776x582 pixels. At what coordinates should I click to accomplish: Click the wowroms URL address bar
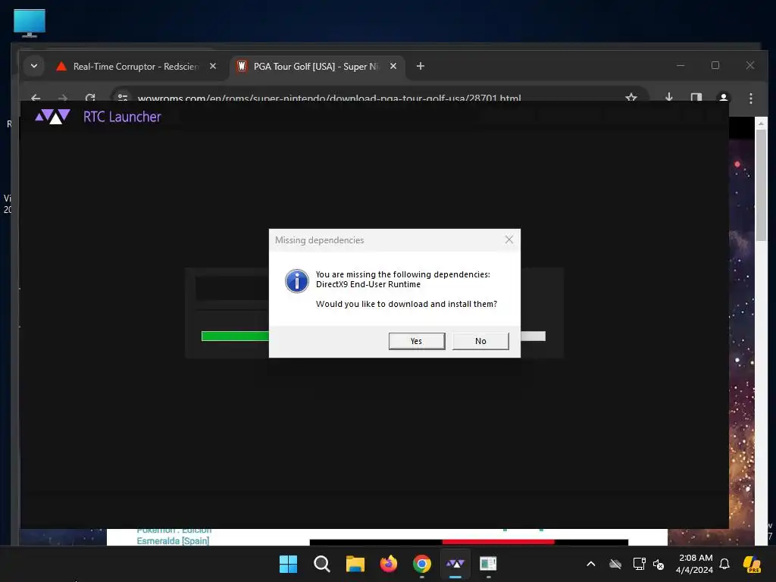pos(329,98)
